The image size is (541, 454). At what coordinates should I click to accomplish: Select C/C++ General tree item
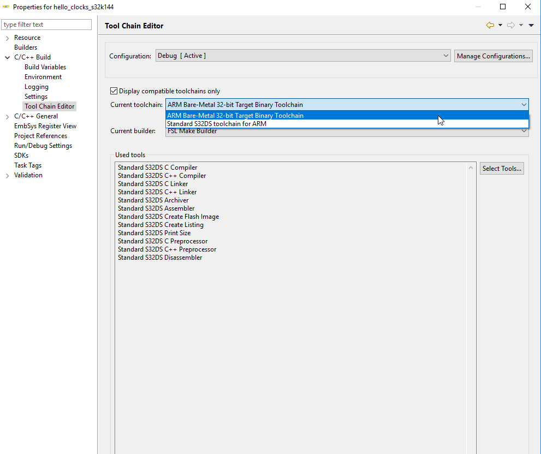(36, 116)
